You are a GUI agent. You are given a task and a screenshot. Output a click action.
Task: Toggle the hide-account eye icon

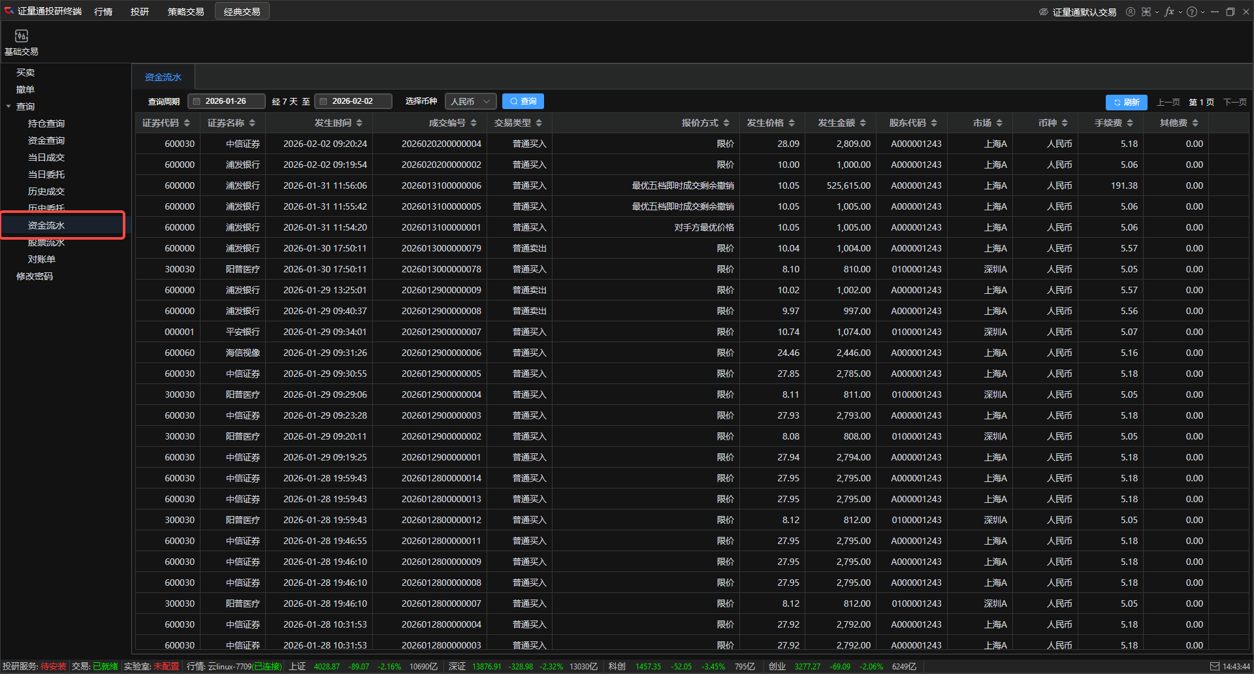pyautogui.click(x=1044, y=12)
